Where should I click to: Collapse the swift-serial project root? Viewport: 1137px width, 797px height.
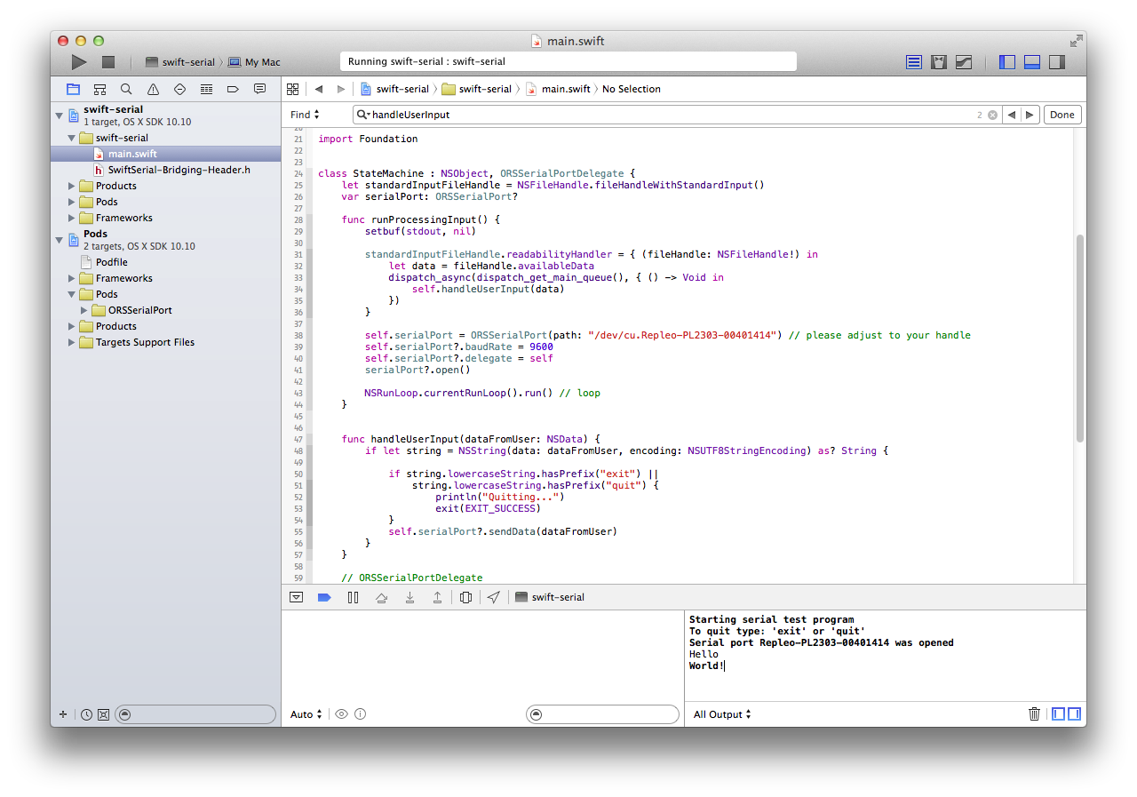[x=60, y=116]
